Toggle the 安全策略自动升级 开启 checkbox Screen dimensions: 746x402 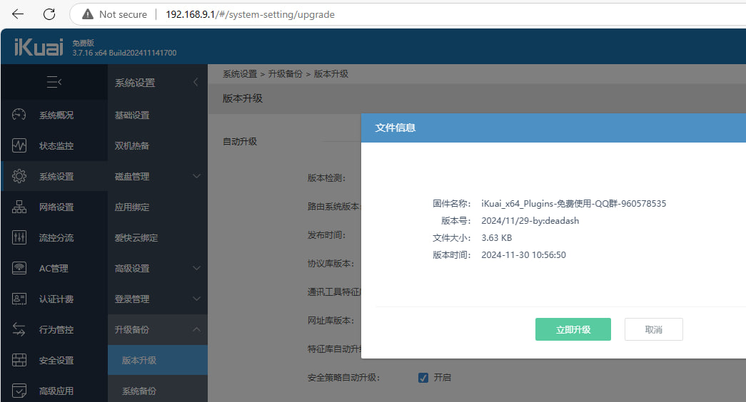423,378
